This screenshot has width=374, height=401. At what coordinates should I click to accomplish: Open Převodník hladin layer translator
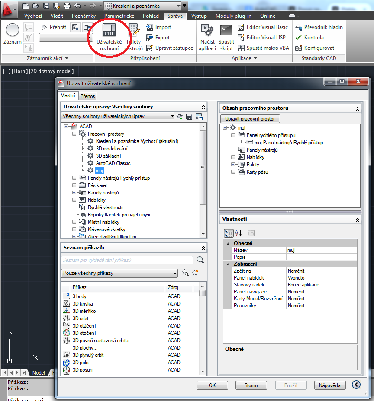(x=319, y=27)
